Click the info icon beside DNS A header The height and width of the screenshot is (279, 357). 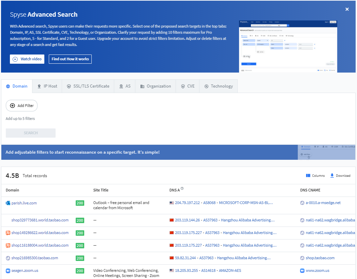(182, 189)
